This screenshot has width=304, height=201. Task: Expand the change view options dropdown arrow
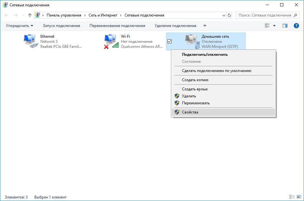[274, 26]
